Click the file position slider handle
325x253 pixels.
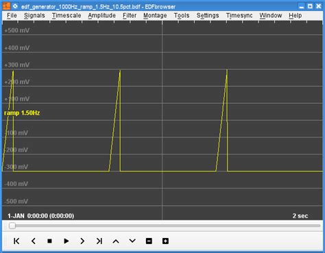coord(12,226)
